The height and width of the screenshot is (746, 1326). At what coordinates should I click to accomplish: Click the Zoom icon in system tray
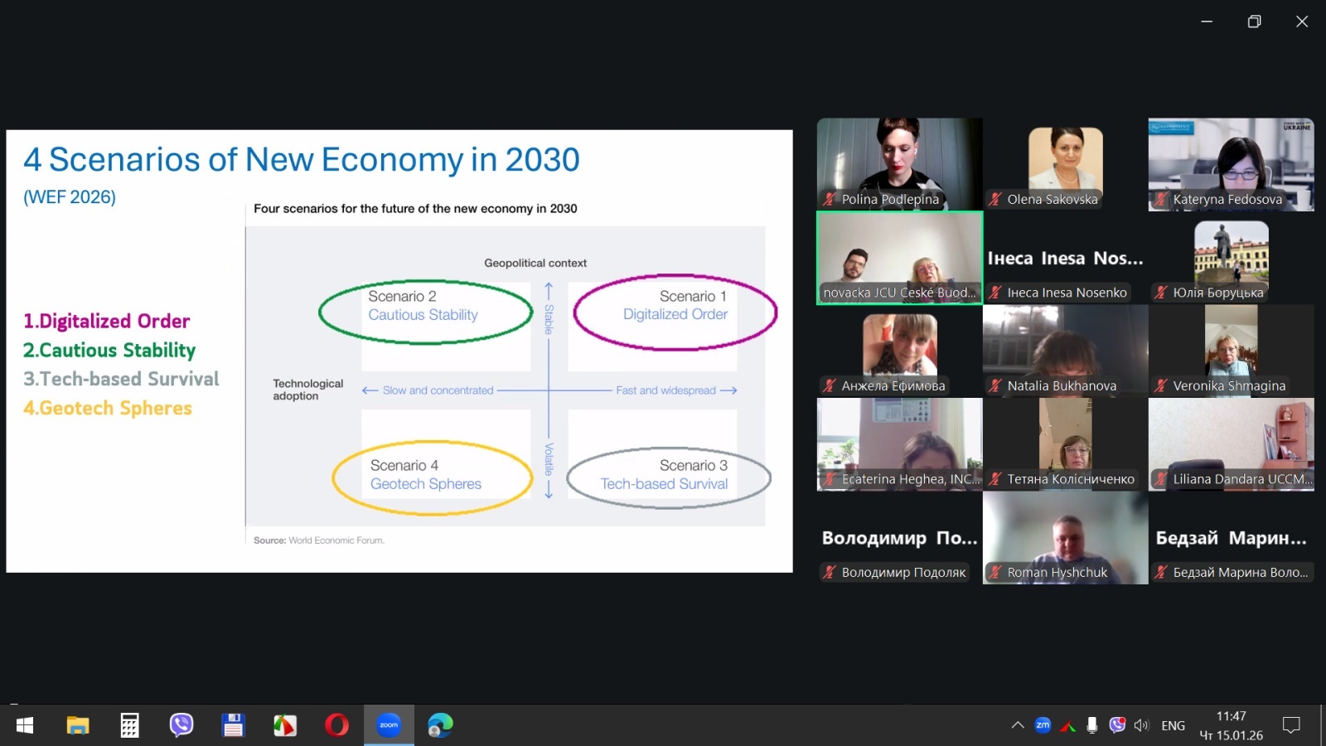tap(1043, 725)
